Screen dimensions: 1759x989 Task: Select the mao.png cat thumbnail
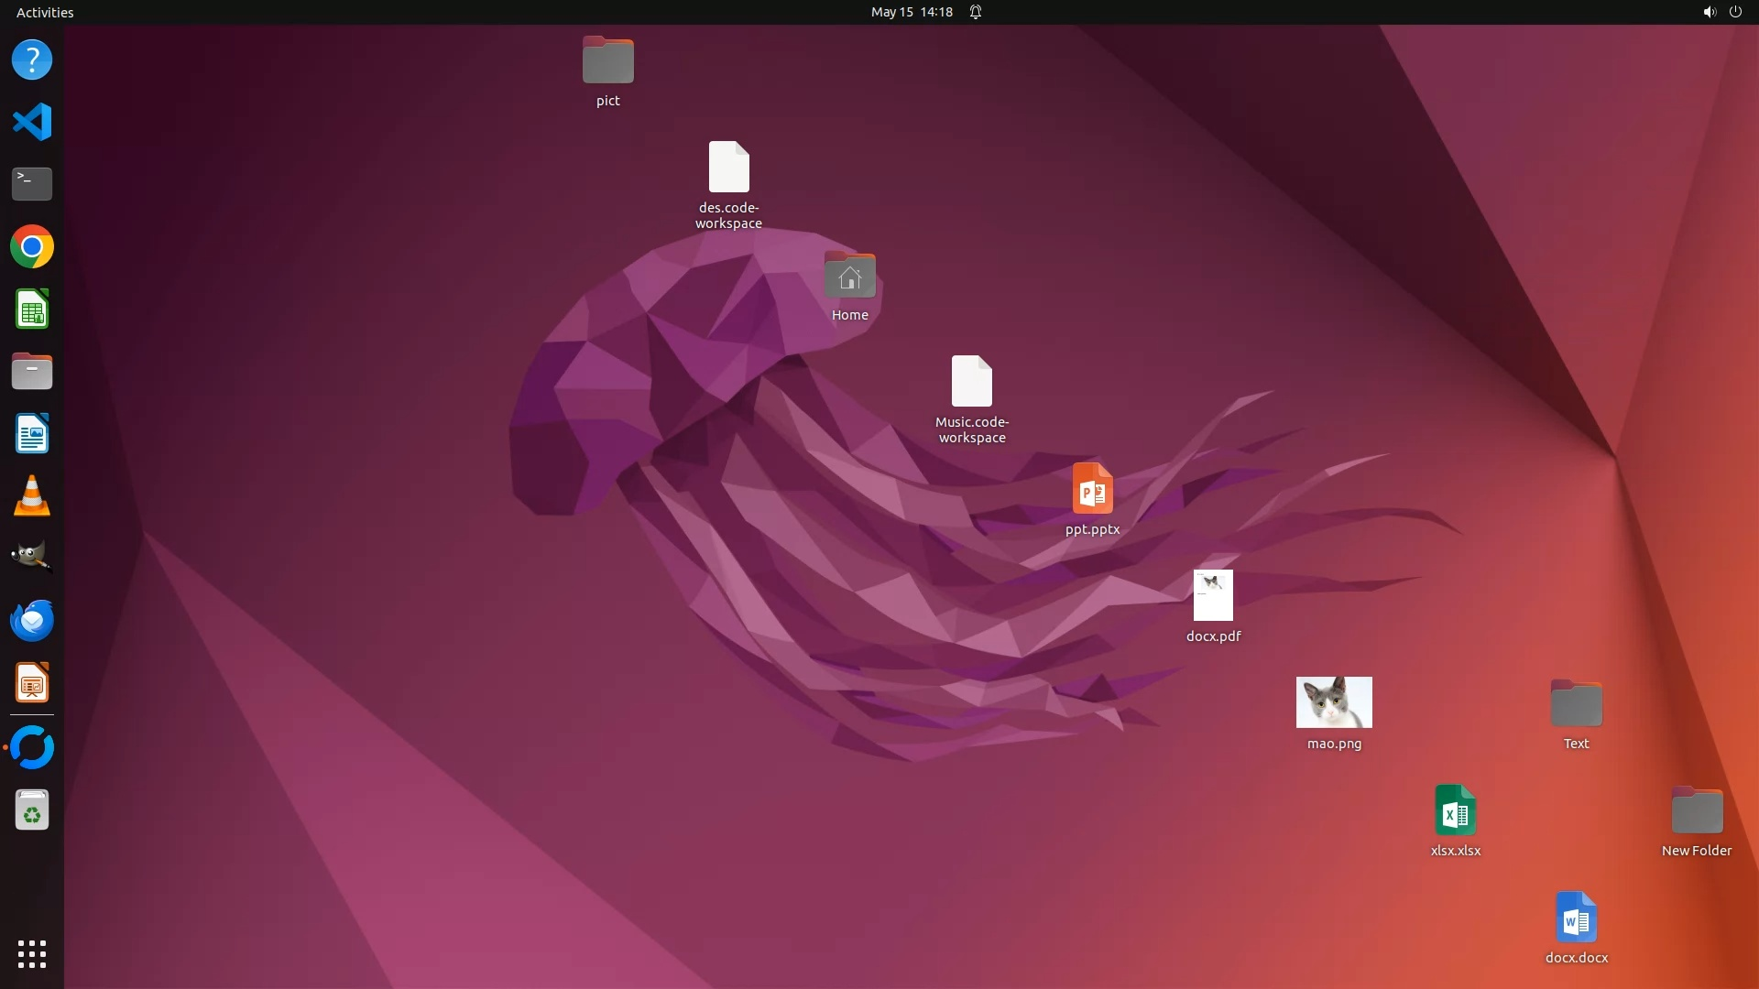(1334, 702)
